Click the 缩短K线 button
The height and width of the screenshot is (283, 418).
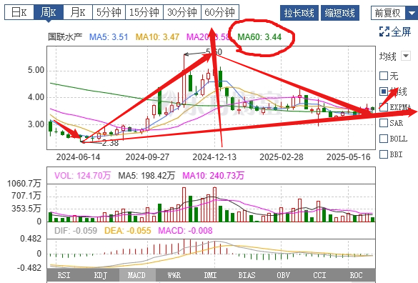[340, 13]
